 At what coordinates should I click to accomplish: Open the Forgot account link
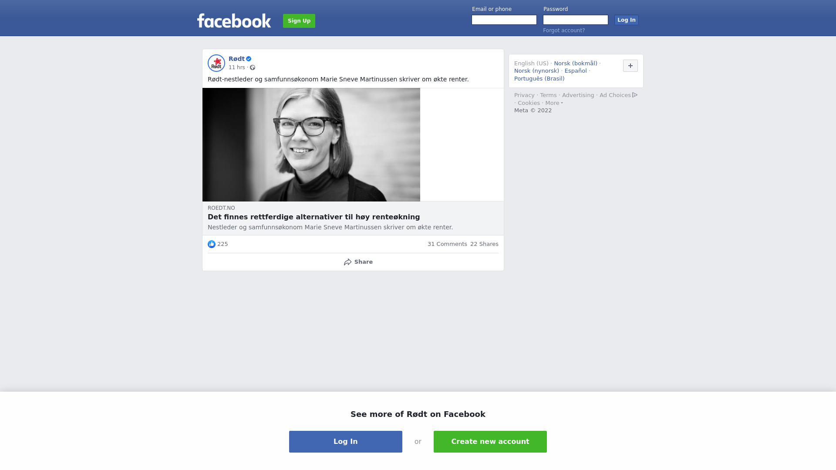tap(564, 30)
